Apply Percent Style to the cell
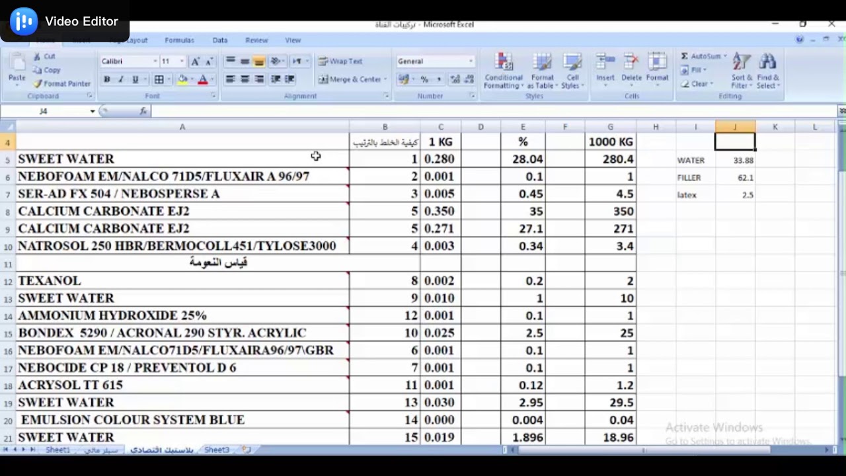 [424, 79]
